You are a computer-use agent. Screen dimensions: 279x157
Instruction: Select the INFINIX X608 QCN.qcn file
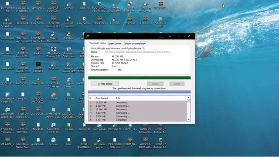(115, 143)
